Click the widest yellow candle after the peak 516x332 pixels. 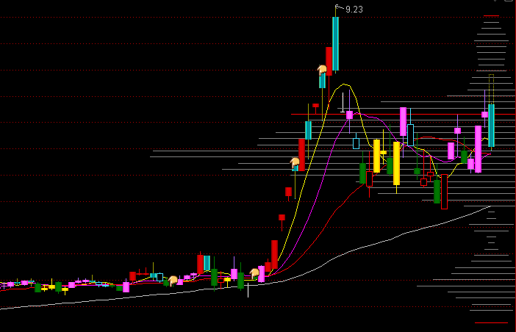(396, 163)
